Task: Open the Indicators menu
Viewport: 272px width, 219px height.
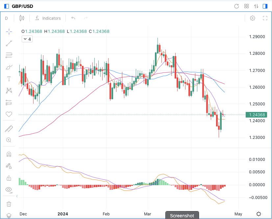Action: click(x=48, y=18)
